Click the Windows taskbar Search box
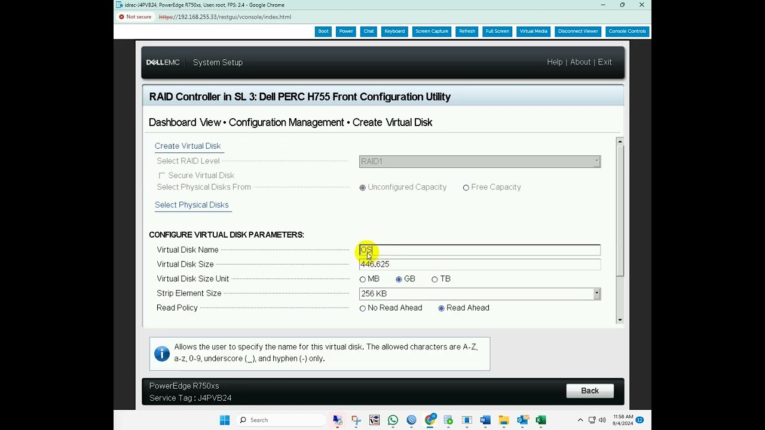The image size is (765, 430). pyautogui.click(x=280, y=420)
